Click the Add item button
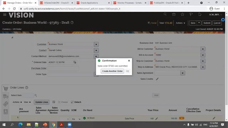 pyautogui.click(x=156, y=95)
